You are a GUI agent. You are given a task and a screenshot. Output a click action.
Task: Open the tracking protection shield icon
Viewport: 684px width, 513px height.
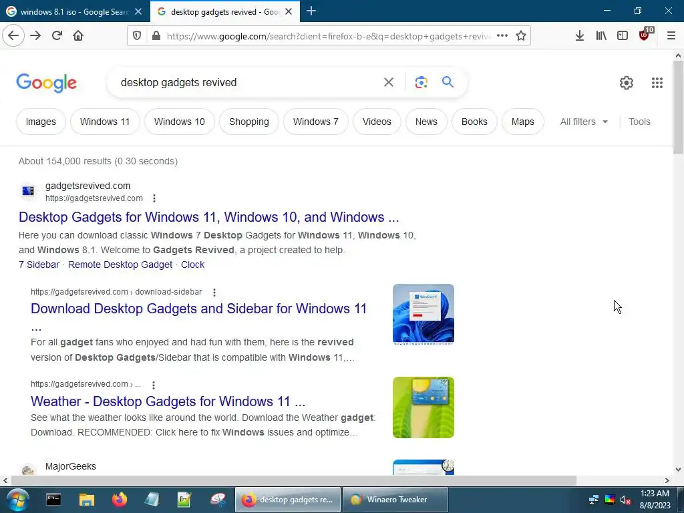click(x=137, y=36)
